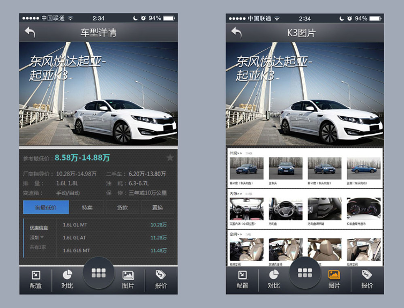Screen dimensions: 404x308
Task: Open the full dashboard interior thumbnail
Action: [246, 209]
